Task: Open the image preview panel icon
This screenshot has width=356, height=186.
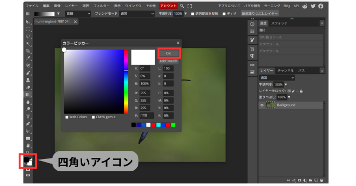Action: 252,72
